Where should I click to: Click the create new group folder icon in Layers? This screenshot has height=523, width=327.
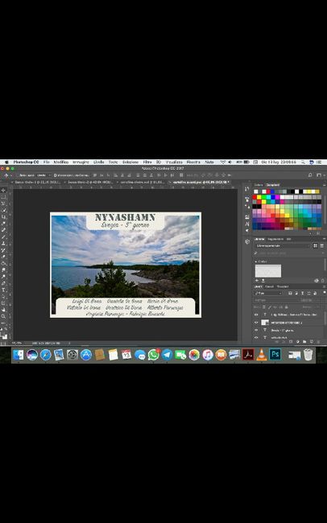pos(304,341)
